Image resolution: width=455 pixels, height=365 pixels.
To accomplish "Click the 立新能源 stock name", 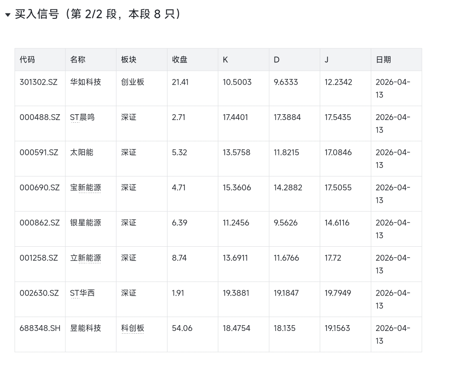I will (x=86, y=258).
